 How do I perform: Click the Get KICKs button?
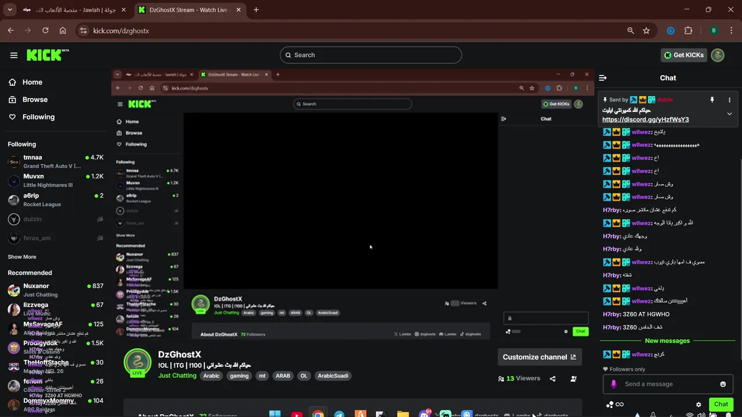pyautogui.click(x=684, y=55)
